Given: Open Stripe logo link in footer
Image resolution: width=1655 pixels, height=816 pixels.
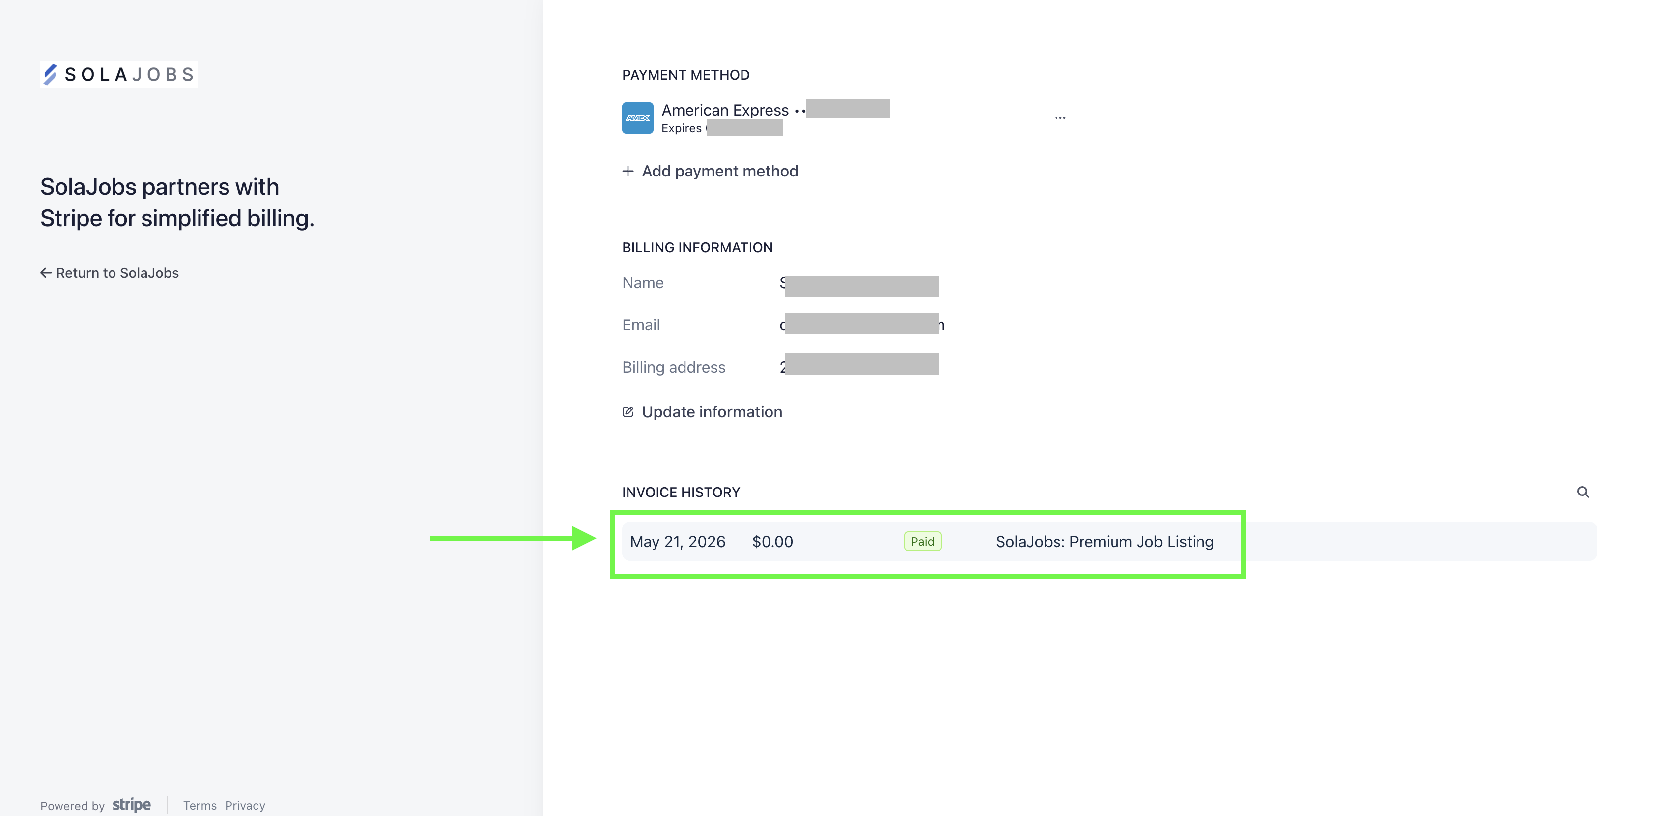Looking at the screenshot, I should tap(132, 805).
